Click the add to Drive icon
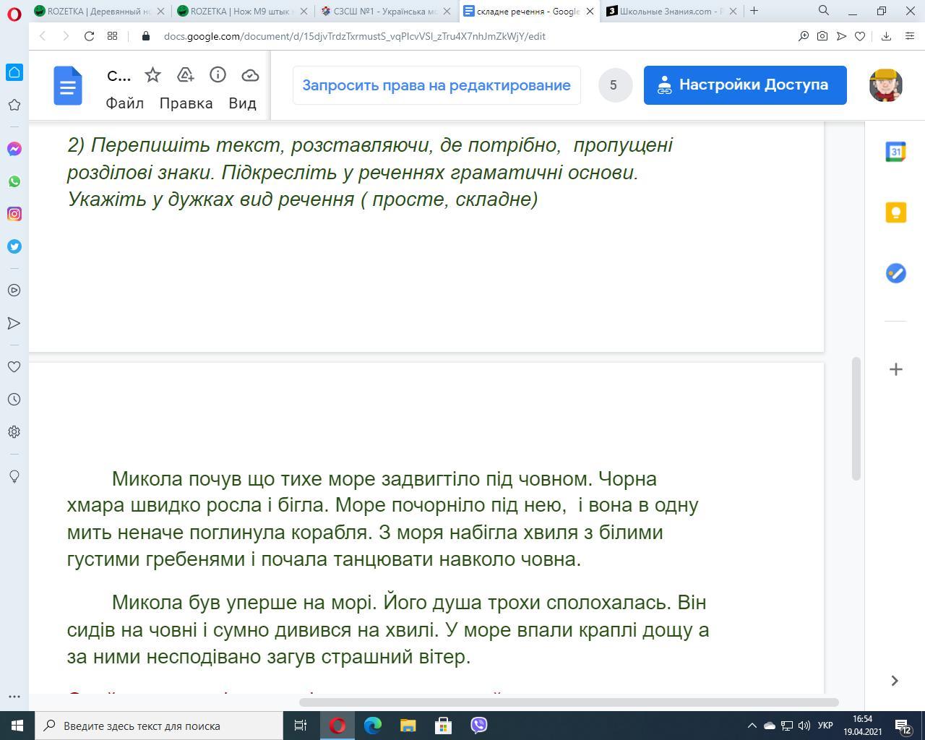This screenshot has height=740, width=925. tap(185, 75)
